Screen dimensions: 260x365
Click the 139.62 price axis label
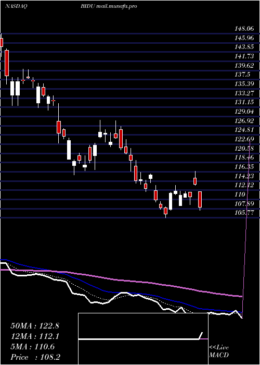pos(244,66)
